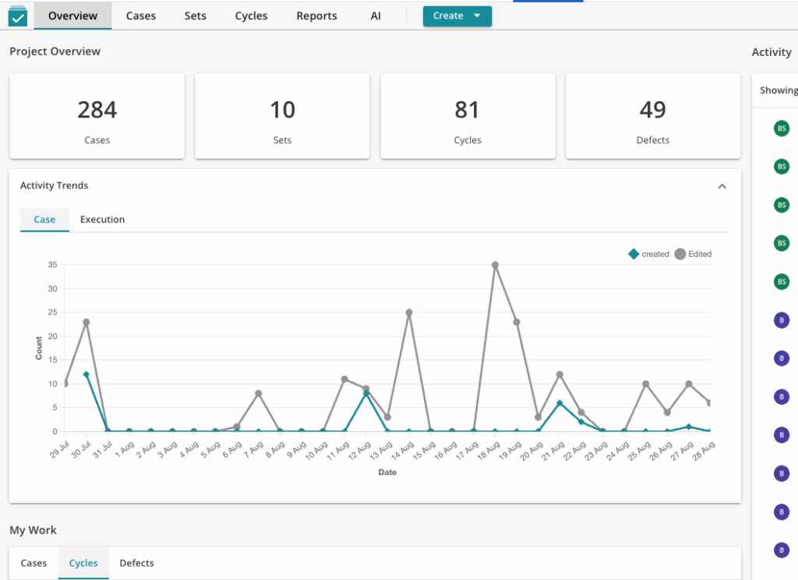Toggle the created series in chart legend

coord(649,254)
